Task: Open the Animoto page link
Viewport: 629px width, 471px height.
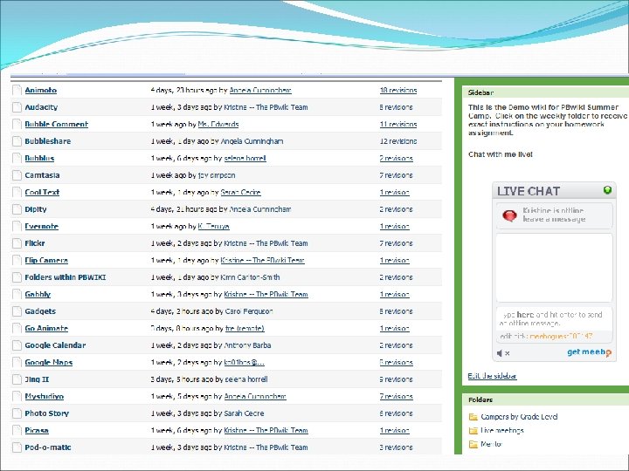Action: point(40,91)
